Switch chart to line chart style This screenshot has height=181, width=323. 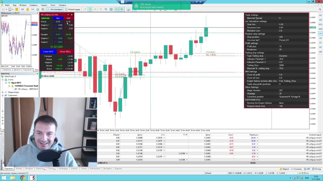[x=95, y=9]
